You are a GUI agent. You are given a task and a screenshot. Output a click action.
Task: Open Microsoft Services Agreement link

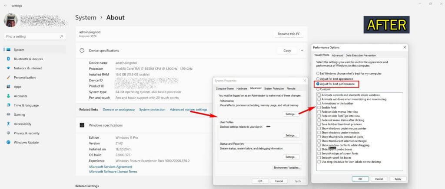pyautogui.click(x=111, y=167)
